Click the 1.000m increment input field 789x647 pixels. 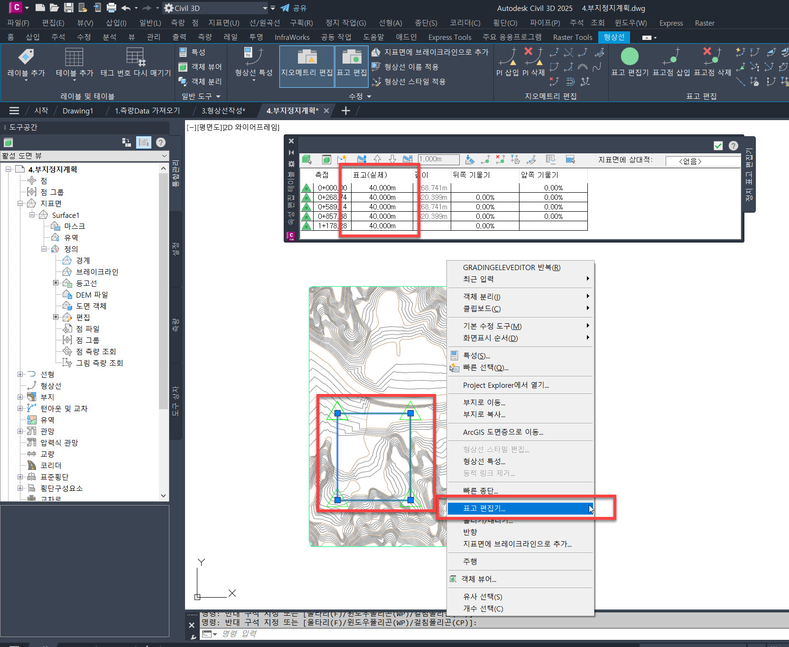(438, 159)
